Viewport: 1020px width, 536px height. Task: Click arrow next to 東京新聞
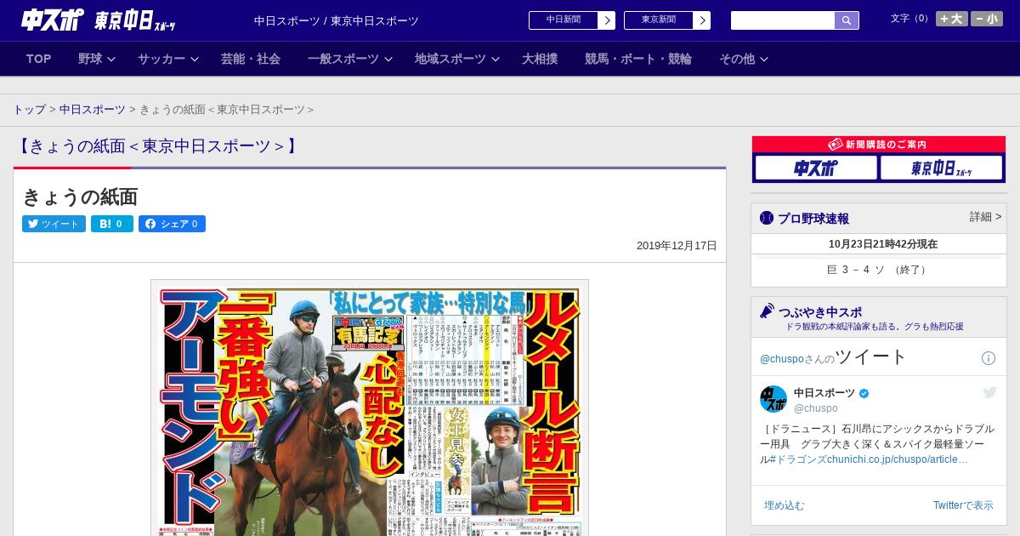click(x=702, y=20)
